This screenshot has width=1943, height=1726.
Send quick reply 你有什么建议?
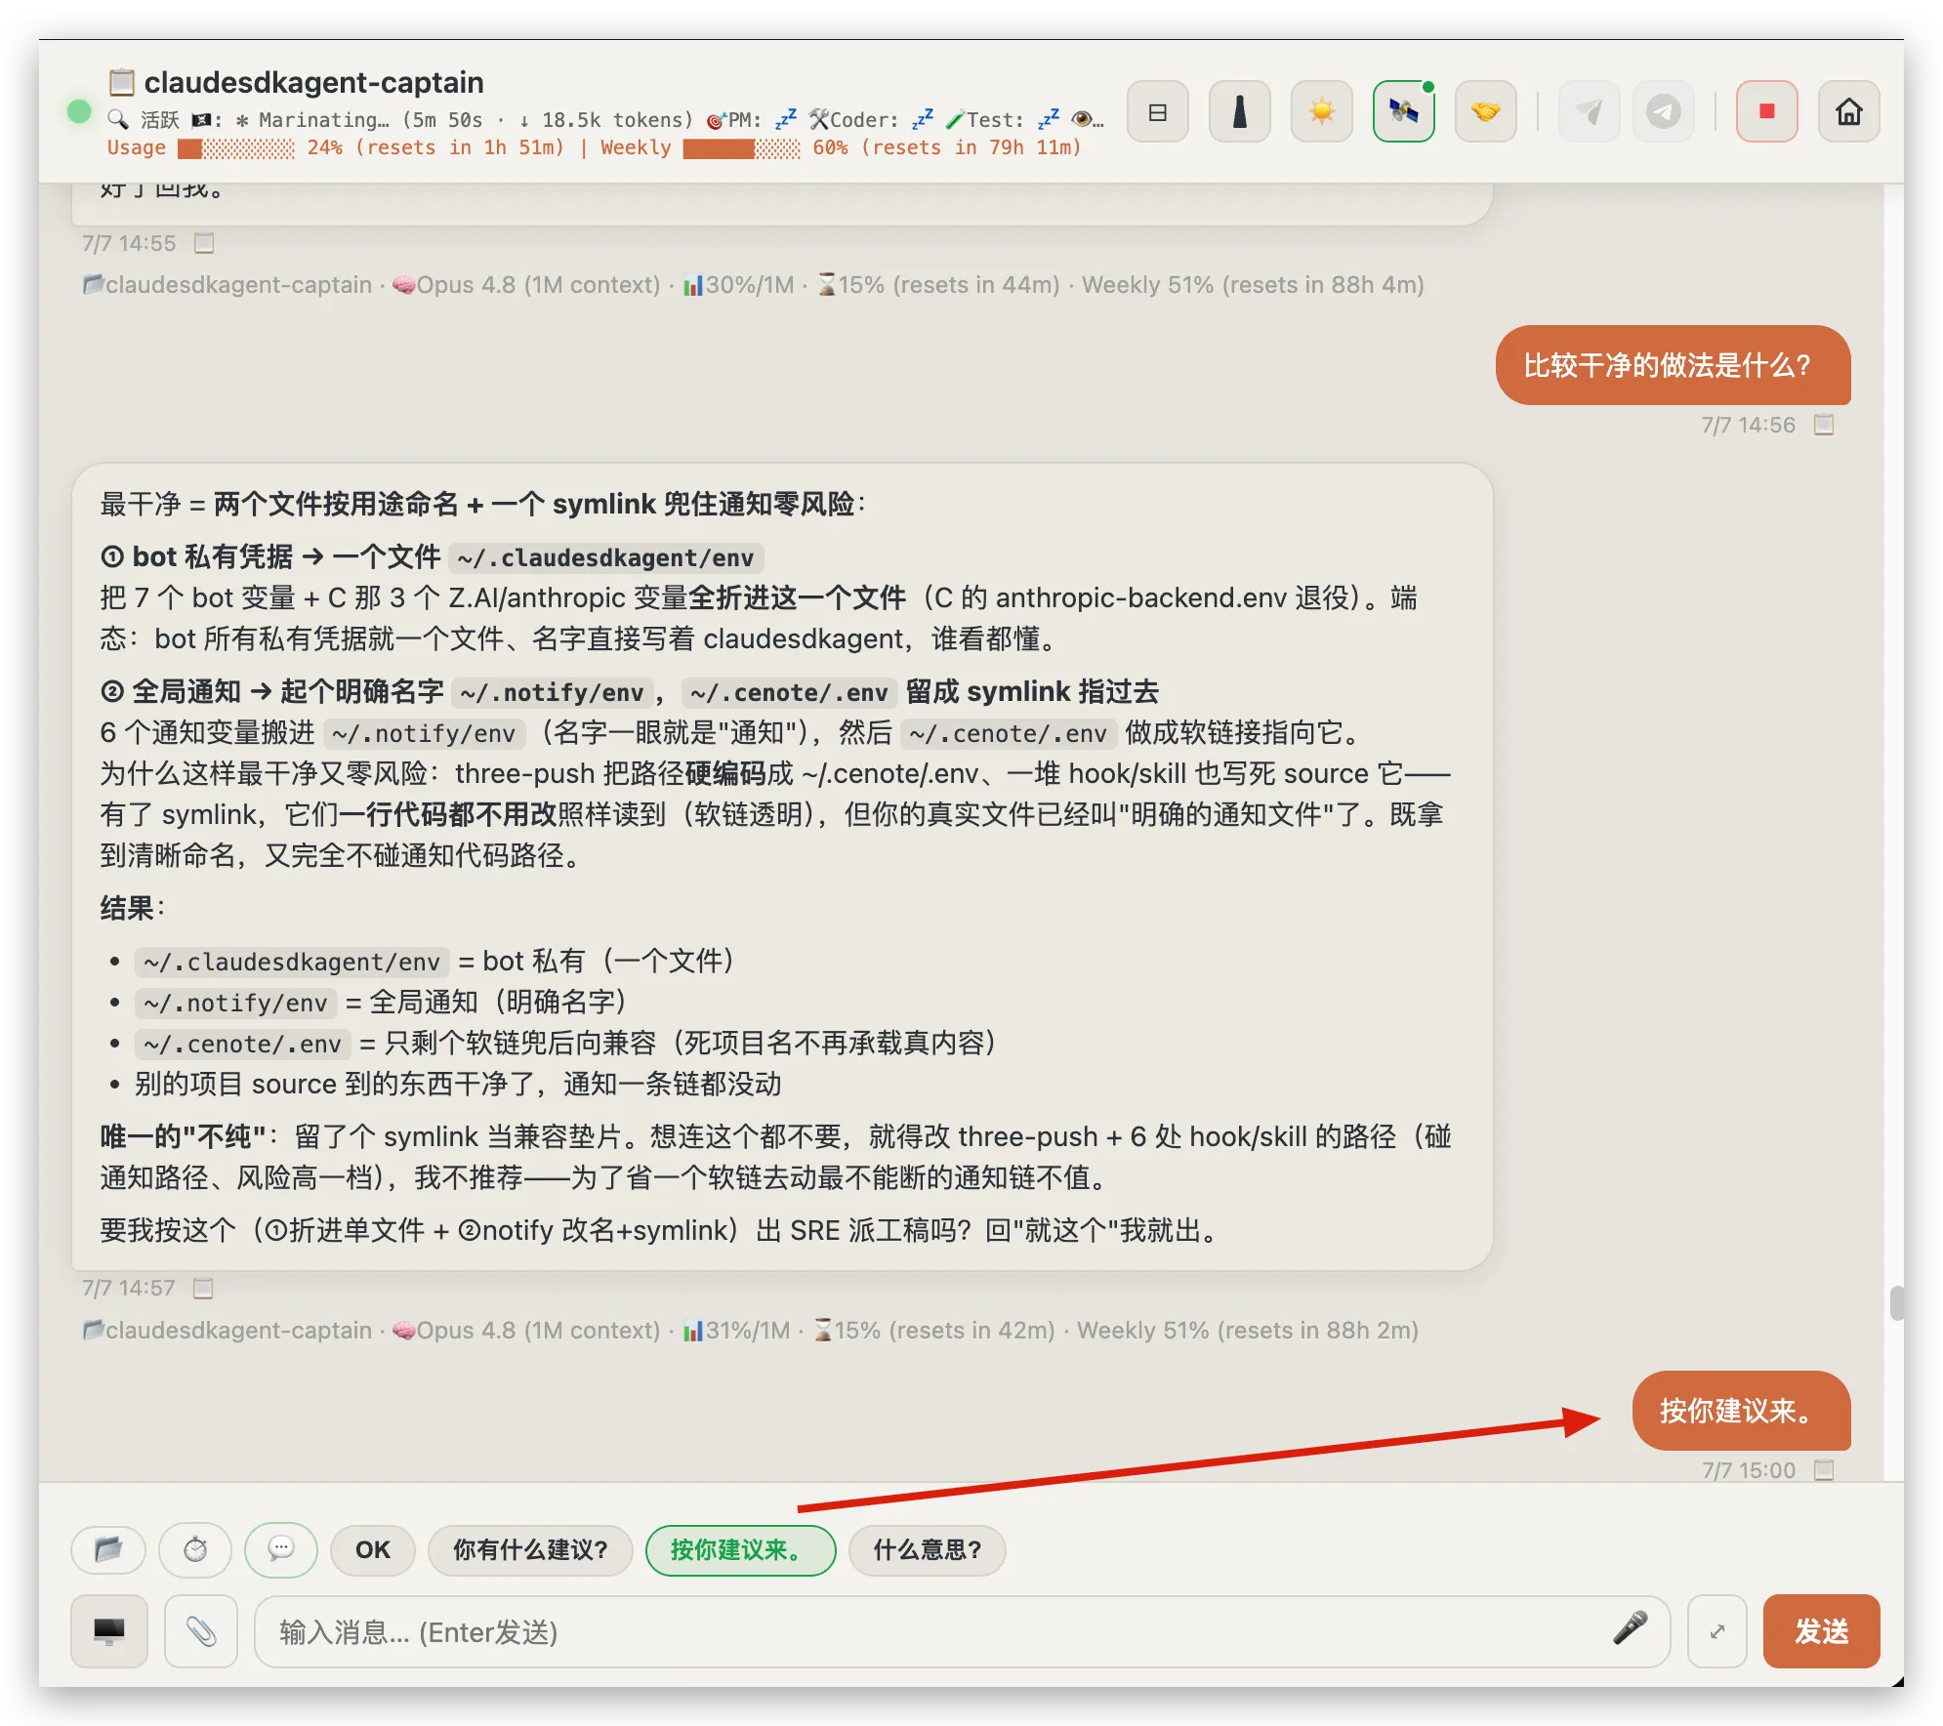coord(530,1549)
